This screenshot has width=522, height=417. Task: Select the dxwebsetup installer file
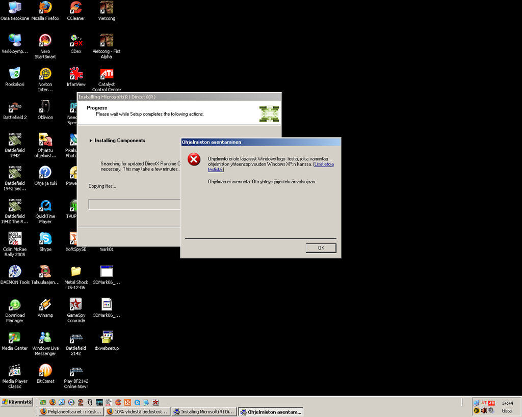pyautogui.click(x=107, y=338)
